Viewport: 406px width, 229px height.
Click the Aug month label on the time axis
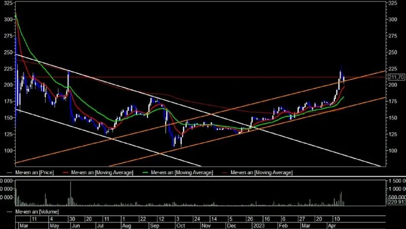(x=126, y=225)
